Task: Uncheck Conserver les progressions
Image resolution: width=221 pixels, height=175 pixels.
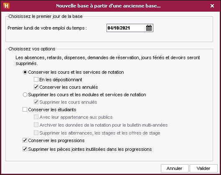Action: coord(25,140)
